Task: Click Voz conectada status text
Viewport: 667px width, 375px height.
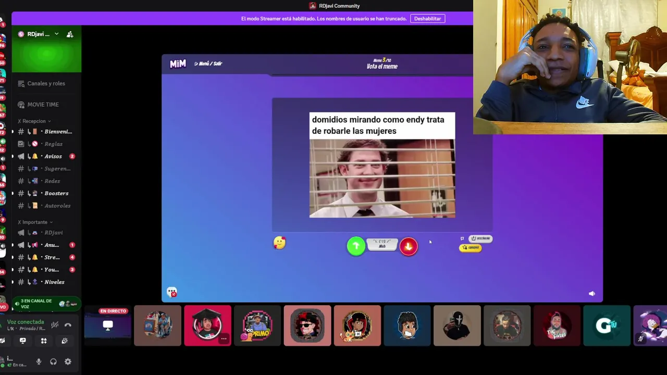Action: click(26, 322)
